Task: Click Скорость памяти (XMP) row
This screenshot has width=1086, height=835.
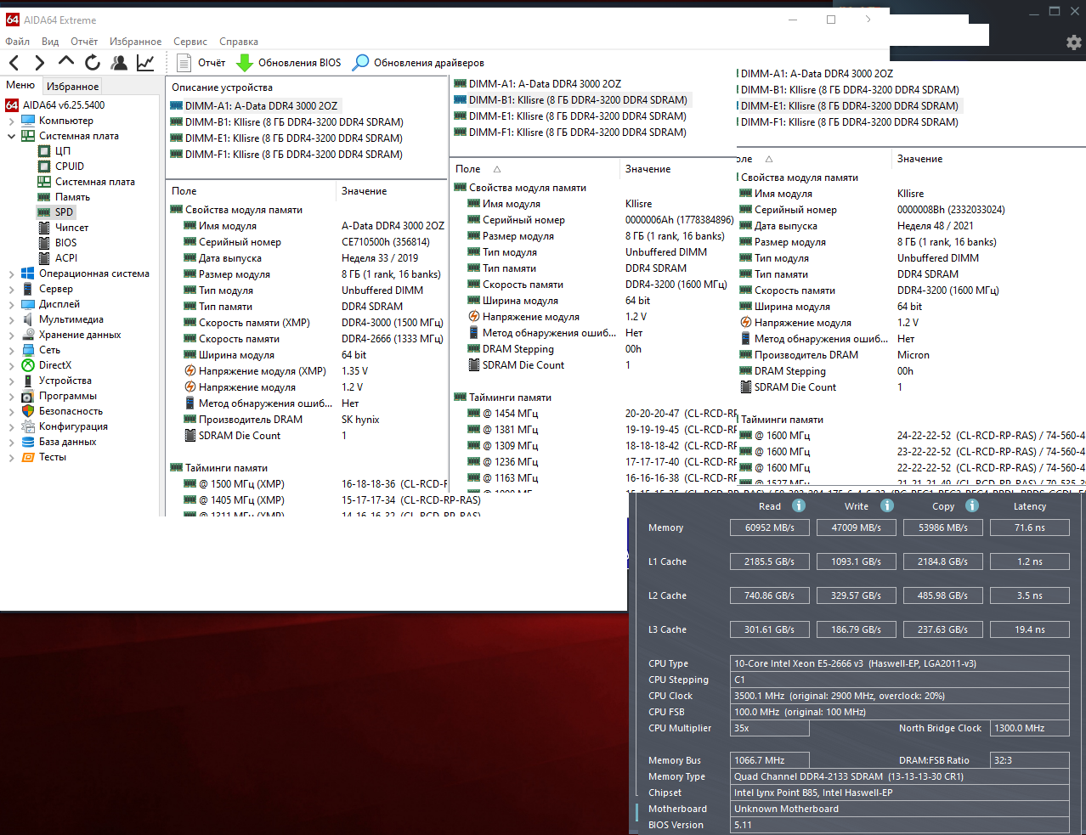Action: tap(314, 323)
